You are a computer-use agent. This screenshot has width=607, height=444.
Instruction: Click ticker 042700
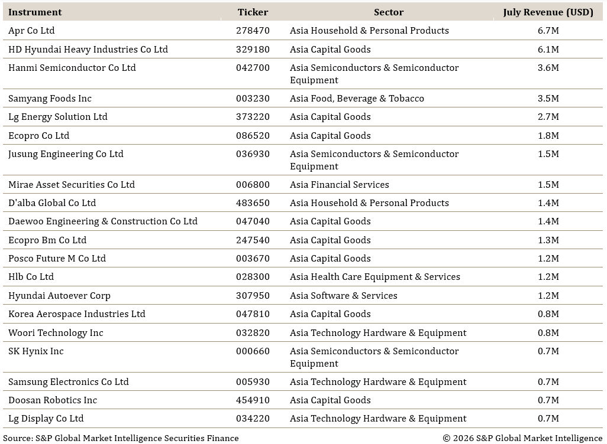pos(253,68)
